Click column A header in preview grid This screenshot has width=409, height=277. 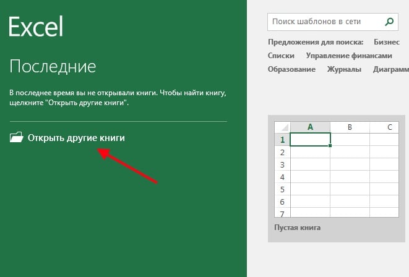[x=310, y=127]
